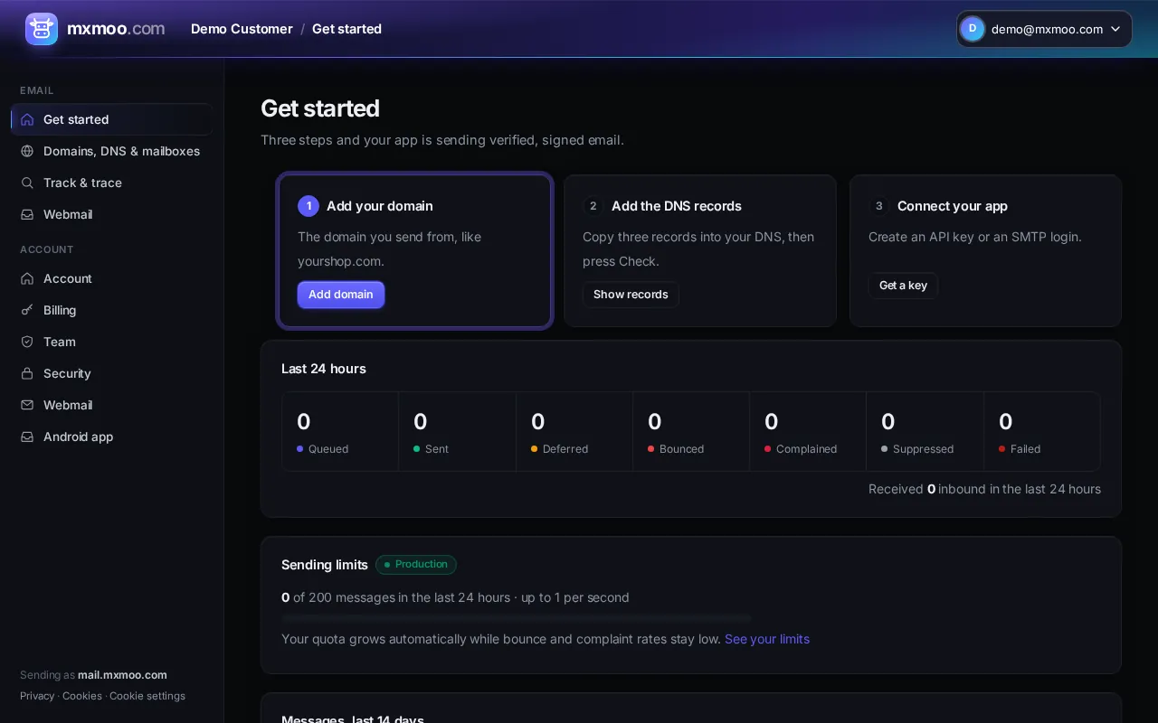Click the Failed stat label

(1026, 449)
